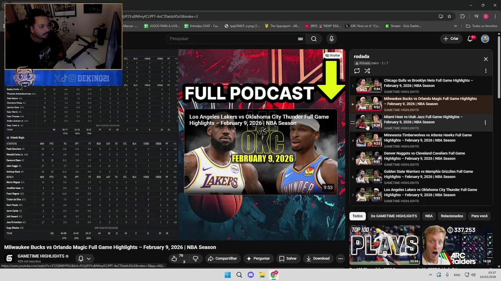Bookmark this page with the star icon
Image resolution: width=501 pixels, height=281 pixels.
coord(449,16)
